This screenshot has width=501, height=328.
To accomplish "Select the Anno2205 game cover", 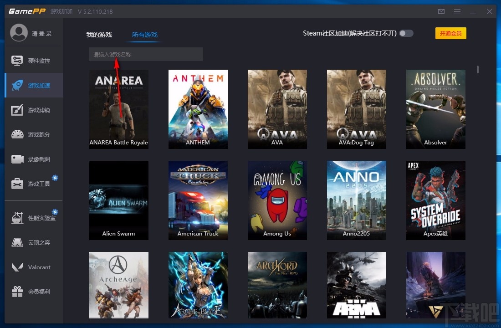I will pyautogui.click(x=357, y=200).
